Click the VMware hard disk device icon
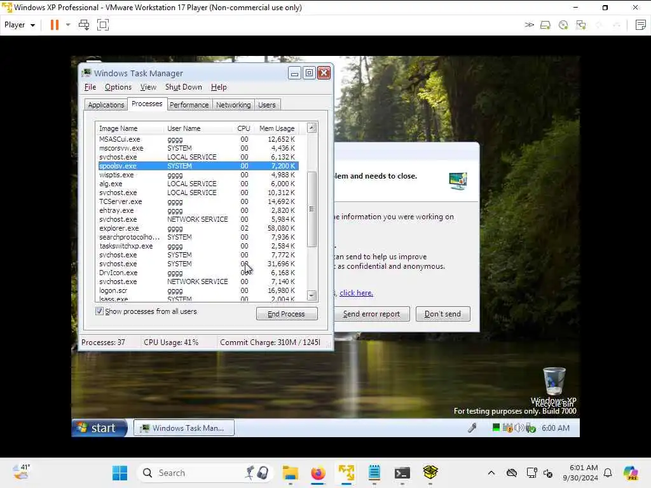 coord(545,25)
